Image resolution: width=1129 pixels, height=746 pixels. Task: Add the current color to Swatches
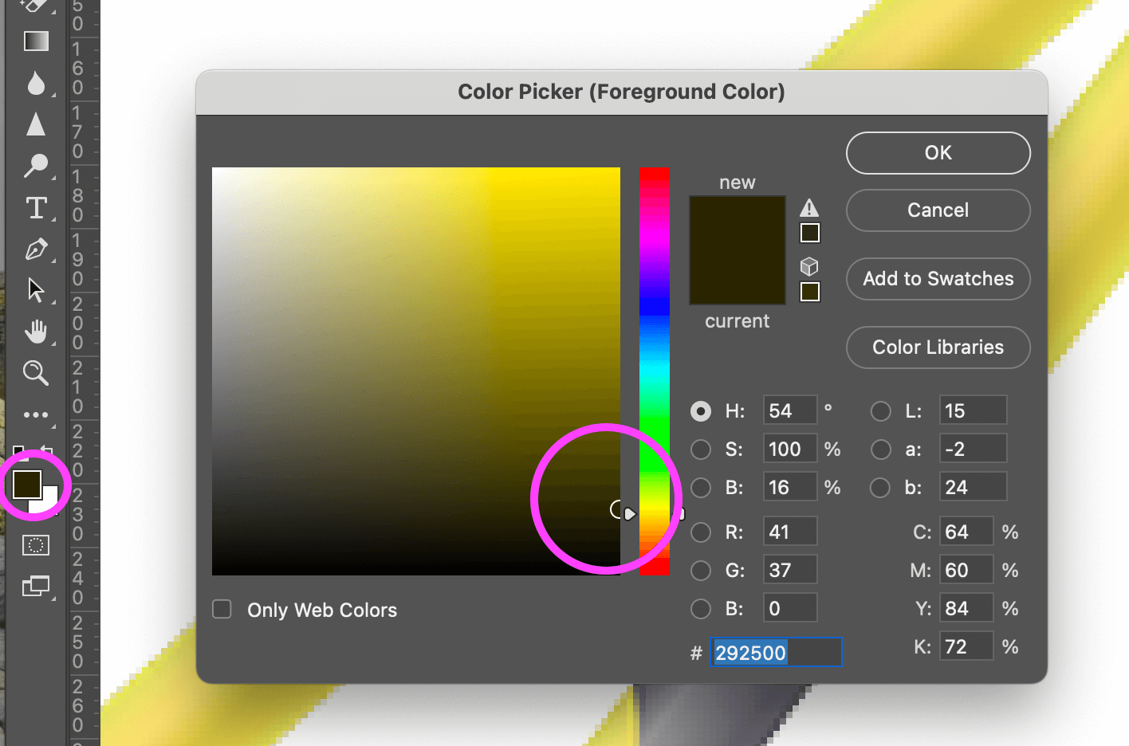[x=938, y=279]
